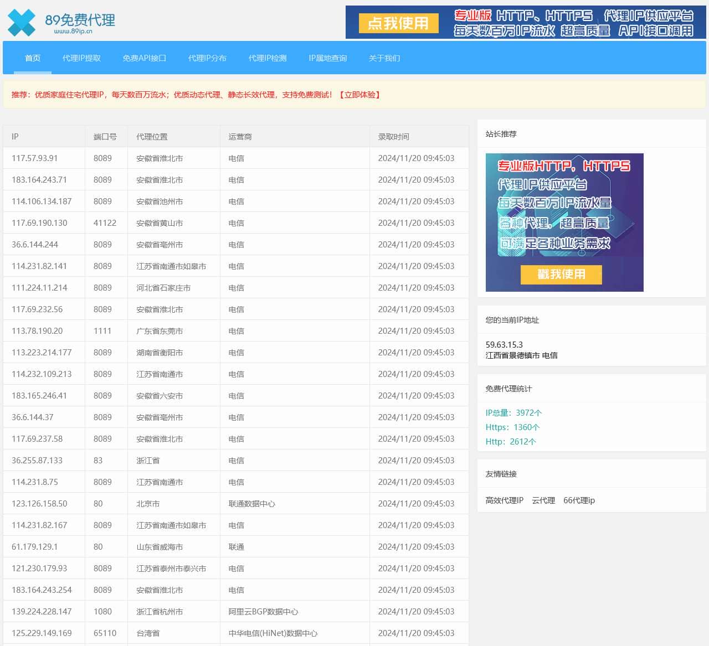Open the IP属地查询 page
The image size is (709, 646).
(x=327, y=58)
